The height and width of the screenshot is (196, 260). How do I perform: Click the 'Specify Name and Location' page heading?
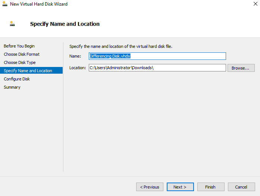point(65,24)
